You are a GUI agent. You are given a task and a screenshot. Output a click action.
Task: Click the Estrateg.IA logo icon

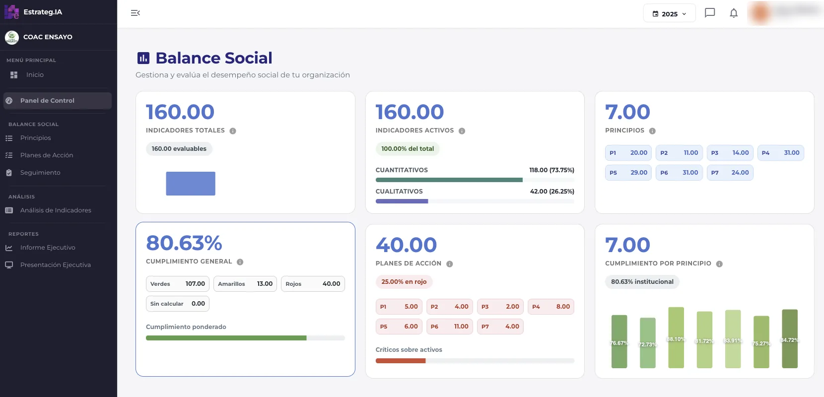pos(11,12)
